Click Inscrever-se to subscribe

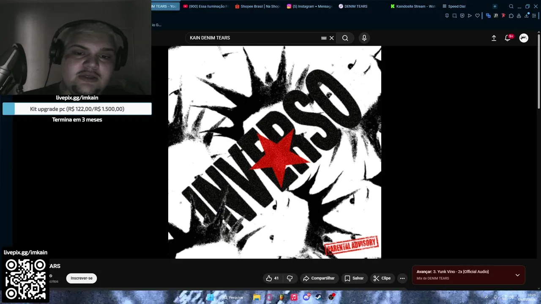[82, 278]
